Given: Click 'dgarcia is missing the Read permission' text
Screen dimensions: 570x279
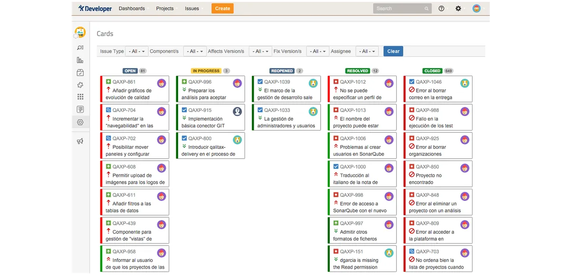Looking at the screenshot, I should (x=355, y=264).
